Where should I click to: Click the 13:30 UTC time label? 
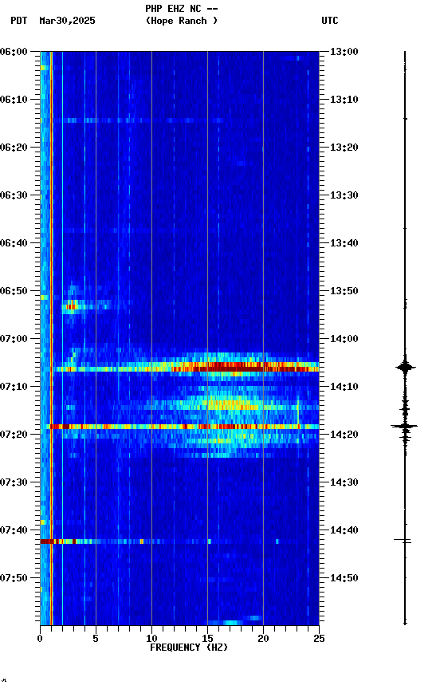pyautogui.click(x=344, y=195)
